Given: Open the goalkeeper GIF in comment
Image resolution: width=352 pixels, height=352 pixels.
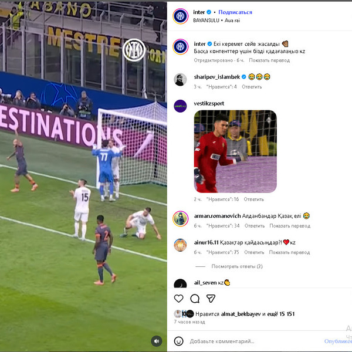Looking at the screenshot, I should click(235, 151).
